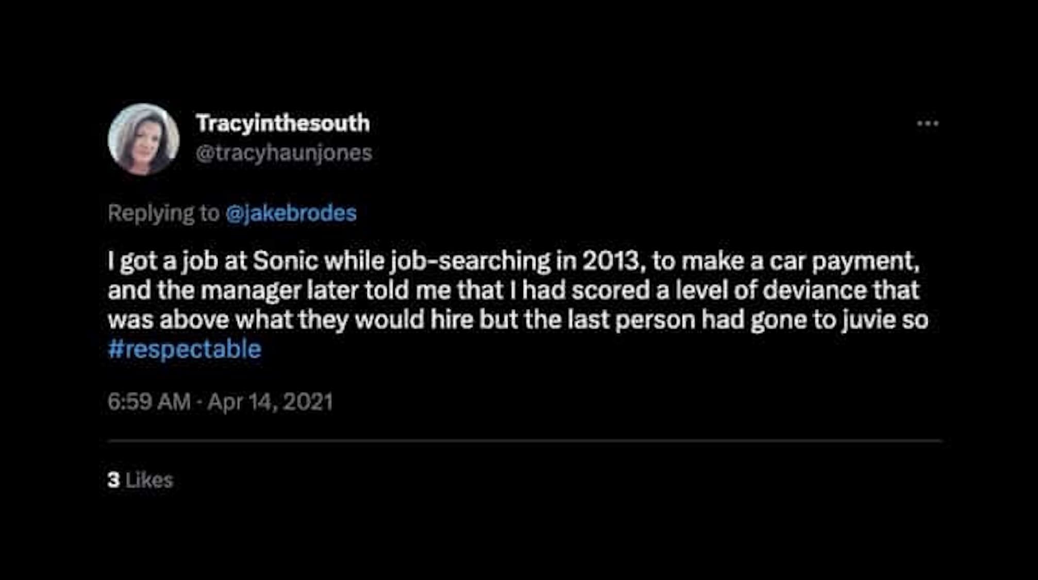Open the tweet's three-dot more options menu
1038x580 pixels.
(x=928, y=124)
